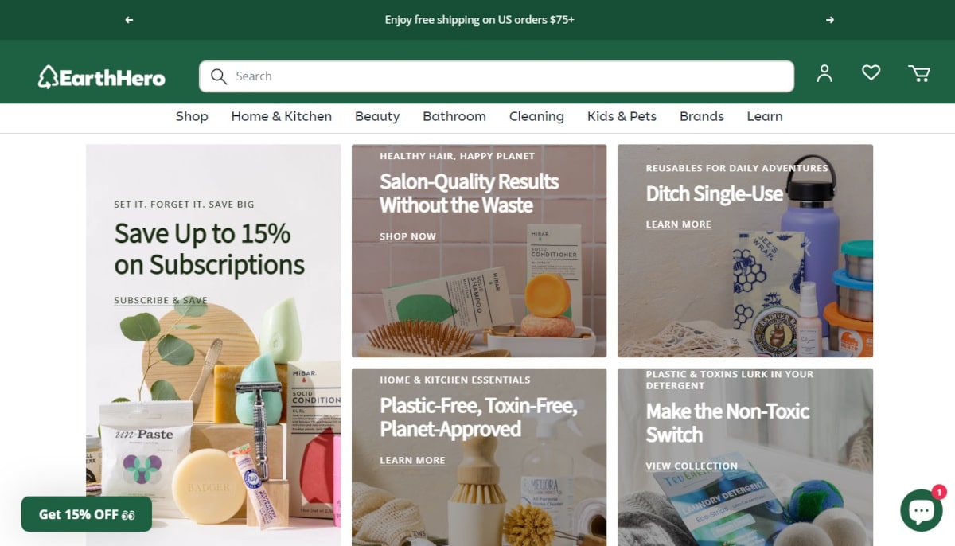Open the Kids & Pets menu

pyautogui.click(x=622, y=116)
